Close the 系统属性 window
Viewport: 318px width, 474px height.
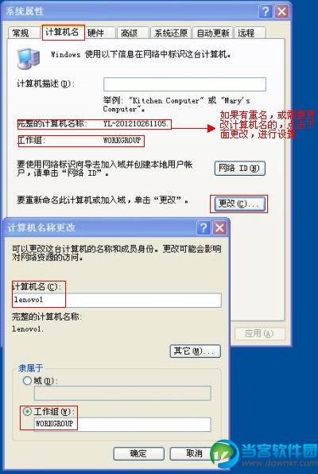click(x=281, y=12)
